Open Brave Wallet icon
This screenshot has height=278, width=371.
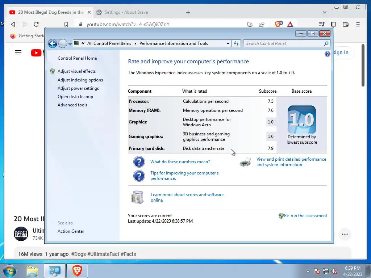click(345, 24)
